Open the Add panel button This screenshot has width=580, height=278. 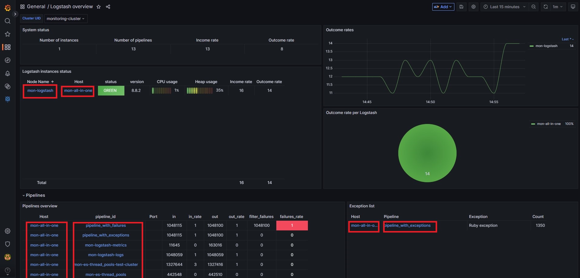[443, 7]
